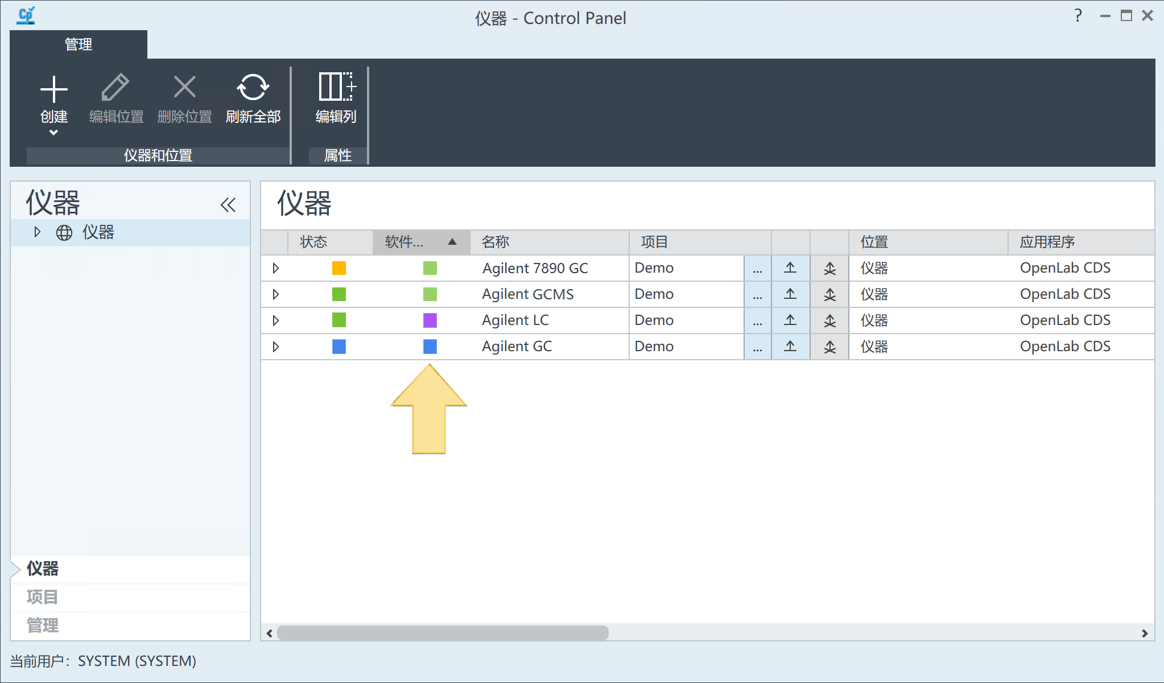This screenshot has width=1164, height=683.
Task: Click Demo project cell of Agilent LC
Action: coord(687,320)
